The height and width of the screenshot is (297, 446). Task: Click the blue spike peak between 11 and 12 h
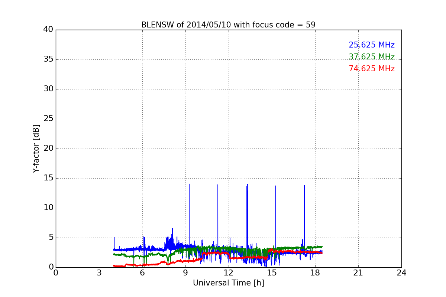click(x=218, y=185)
